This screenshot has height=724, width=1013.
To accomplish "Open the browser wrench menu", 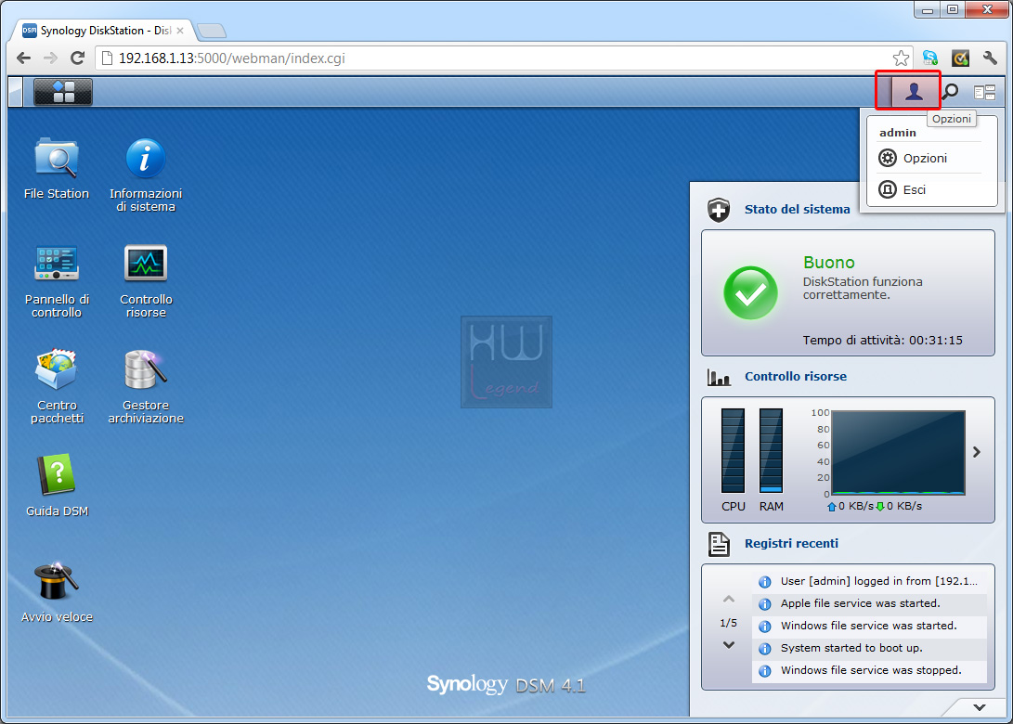I will (x=990, y=58).
